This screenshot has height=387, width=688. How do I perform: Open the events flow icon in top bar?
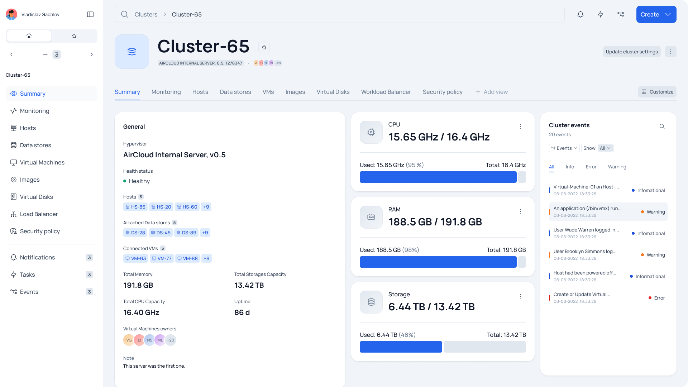point(621,14)
